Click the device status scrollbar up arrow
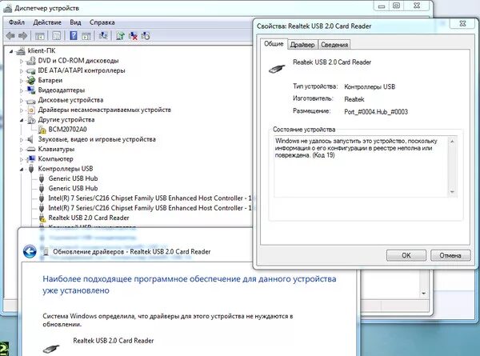 click(452, 141)
